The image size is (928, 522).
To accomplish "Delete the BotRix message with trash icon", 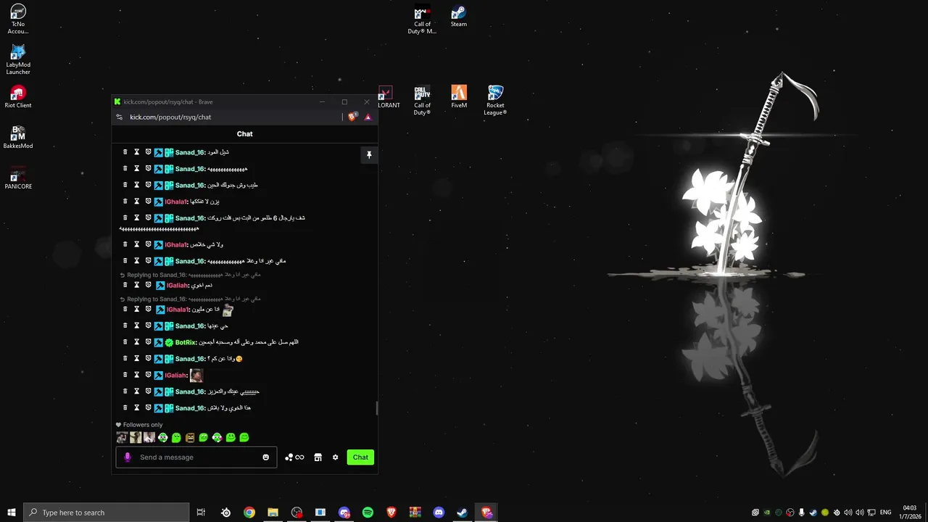I will [125, 342].
